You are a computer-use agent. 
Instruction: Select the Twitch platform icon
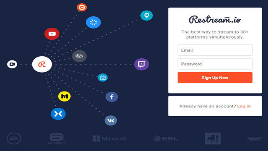(142, 64)
